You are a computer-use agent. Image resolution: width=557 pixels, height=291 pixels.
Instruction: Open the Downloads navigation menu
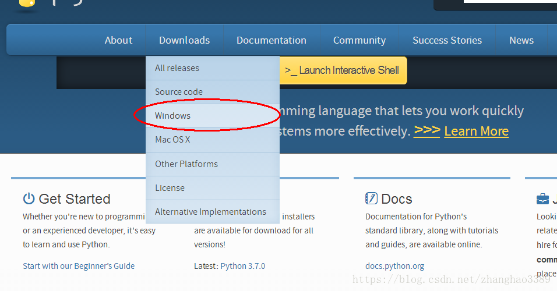pos(184,40)
